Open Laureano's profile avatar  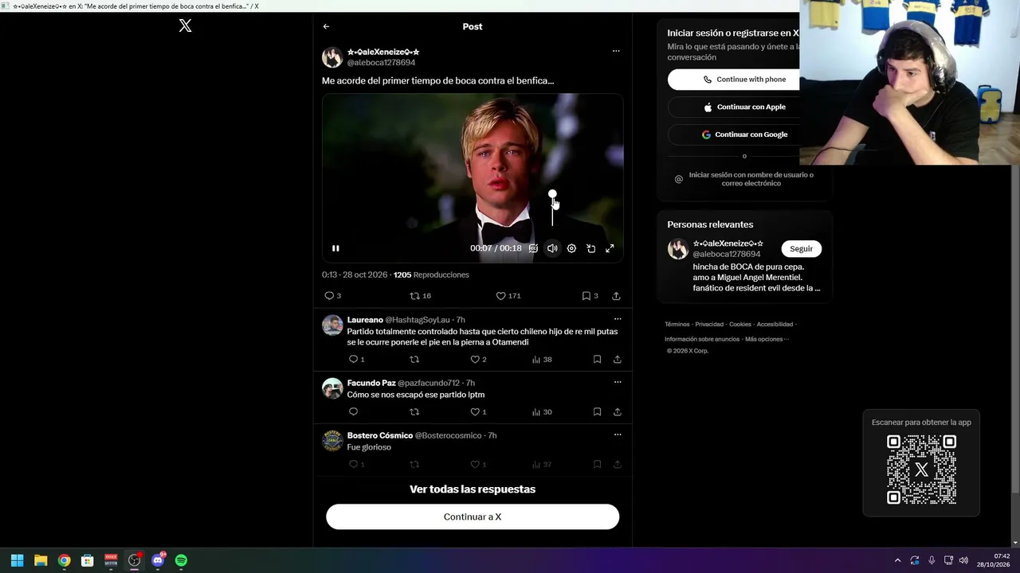click(x=332, y=325)
